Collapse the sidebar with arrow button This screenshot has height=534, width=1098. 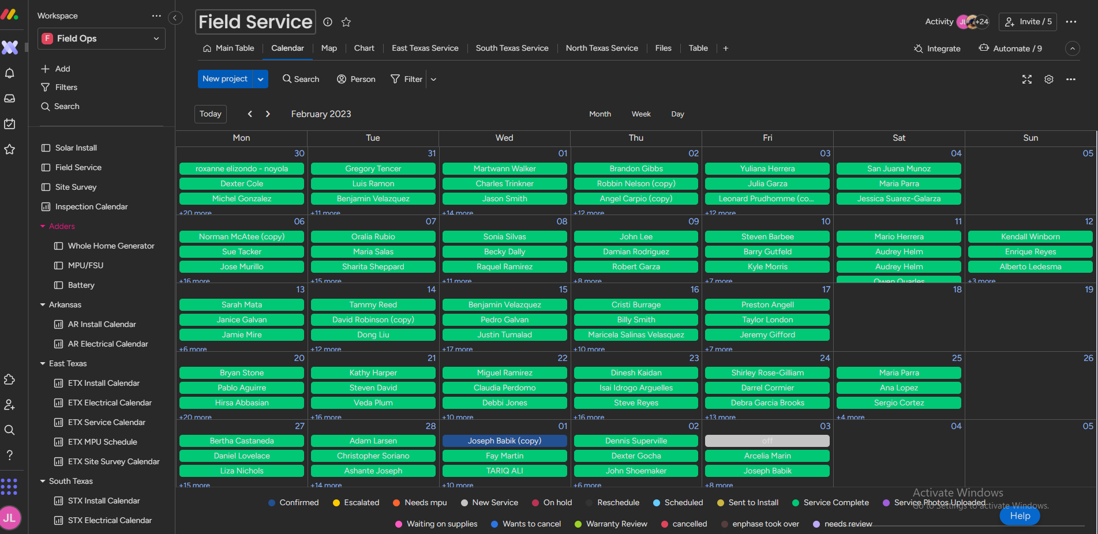[x=175, y=18]
